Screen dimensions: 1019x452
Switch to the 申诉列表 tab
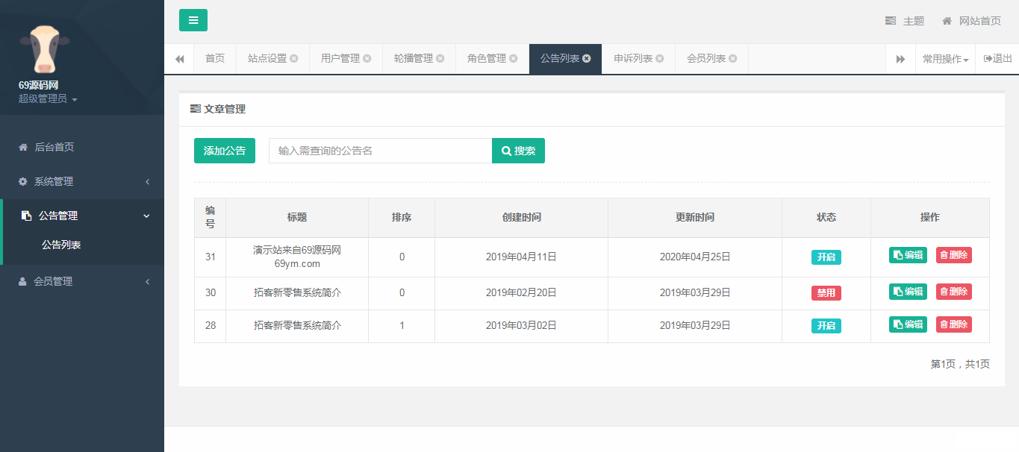[632, 59]
